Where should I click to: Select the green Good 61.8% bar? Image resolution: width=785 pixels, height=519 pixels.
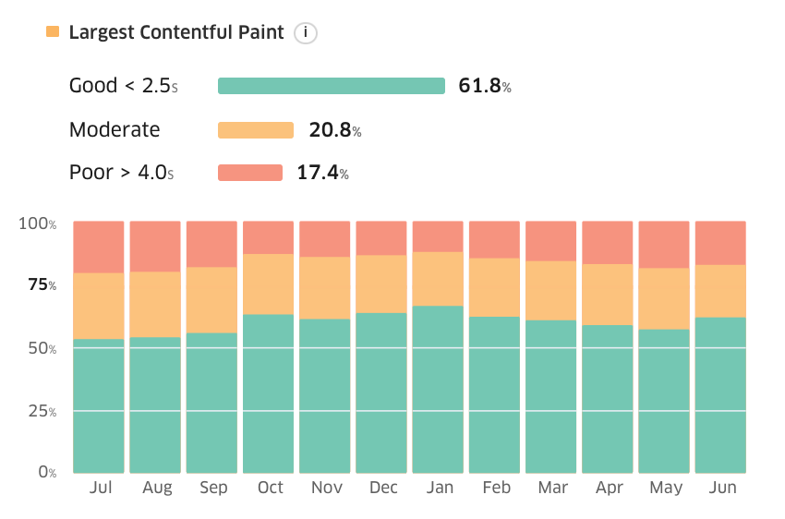coord(332,86)
